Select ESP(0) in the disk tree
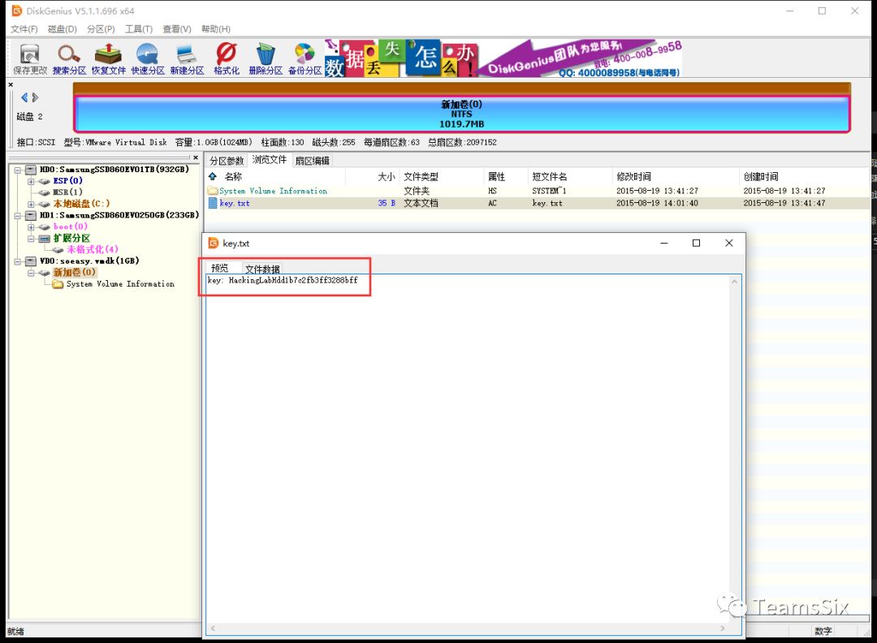The image size is (877, 643). click(x=67, y=180)
